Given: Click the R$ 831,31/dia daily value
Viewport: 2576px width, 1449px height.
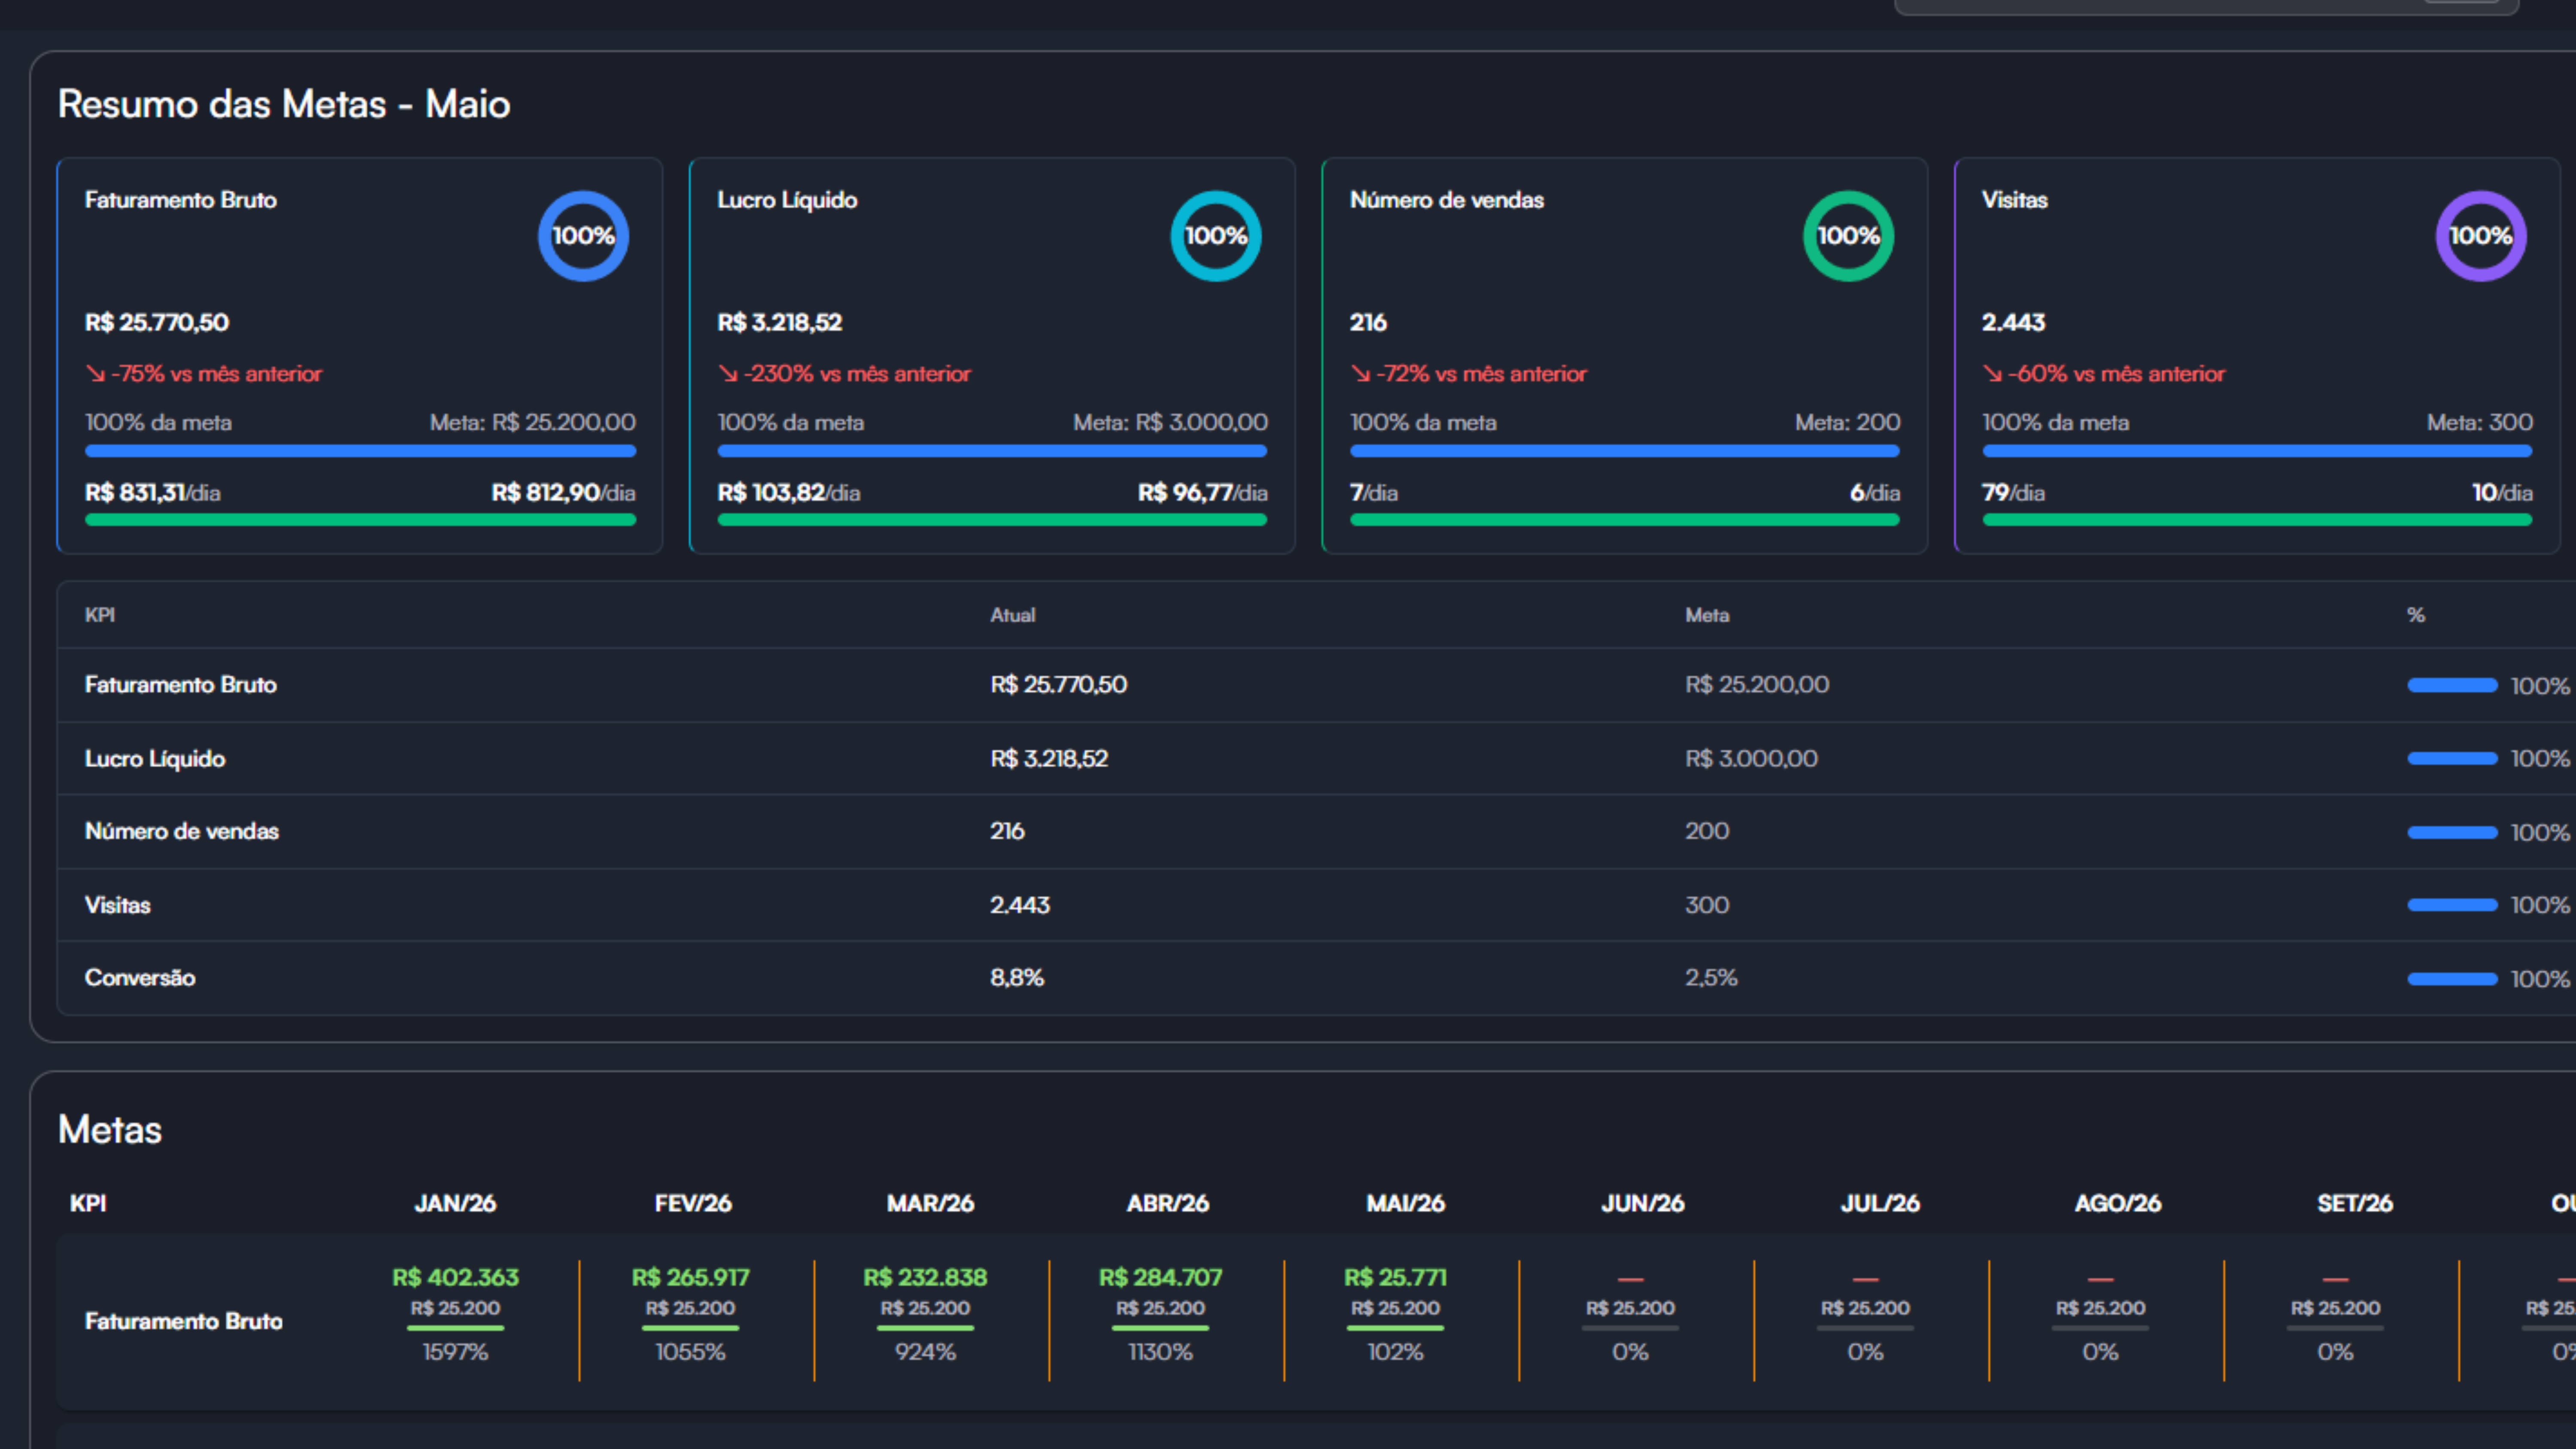Looking at the screenshot, I should click(153, 493).
